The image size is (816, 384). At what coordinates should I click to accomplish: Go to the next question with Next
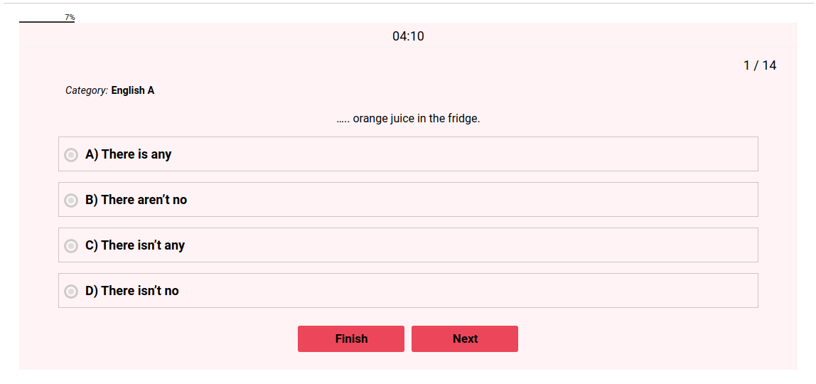click(x=465, y=338)
